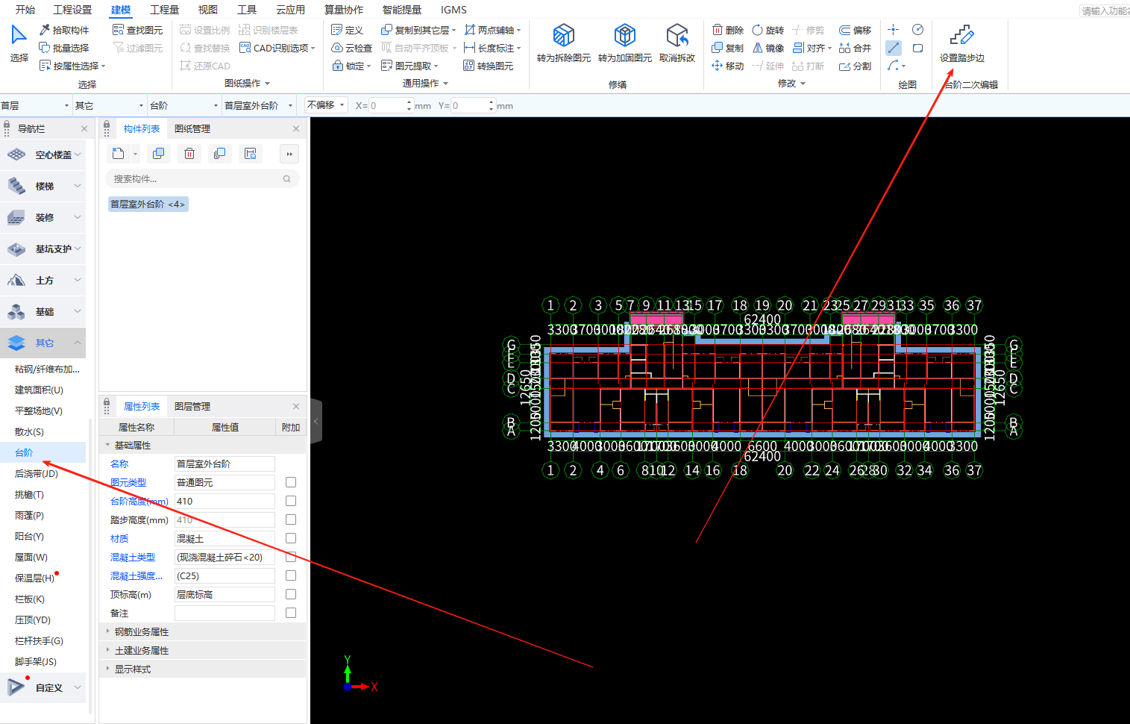Click the 拾取构件 picker tool
The height and width of the screenshot is (724, 1130).
tap(63, 30)
